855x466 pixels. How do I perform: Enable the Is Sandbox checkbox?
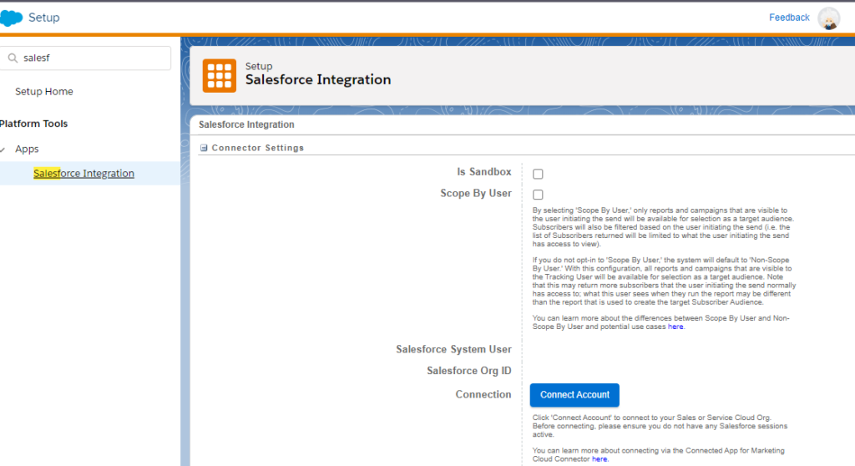click(538, 174)
